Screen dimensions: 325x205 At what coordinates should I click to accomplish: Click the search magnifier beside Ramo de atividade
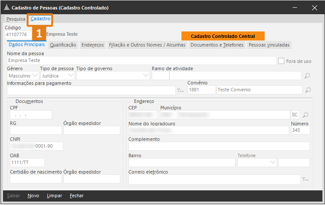coord(307,76)
